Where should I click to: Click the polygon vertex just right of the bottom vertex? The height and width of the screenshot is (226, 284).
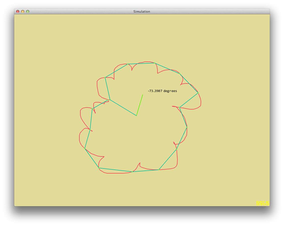click(159, 170)
